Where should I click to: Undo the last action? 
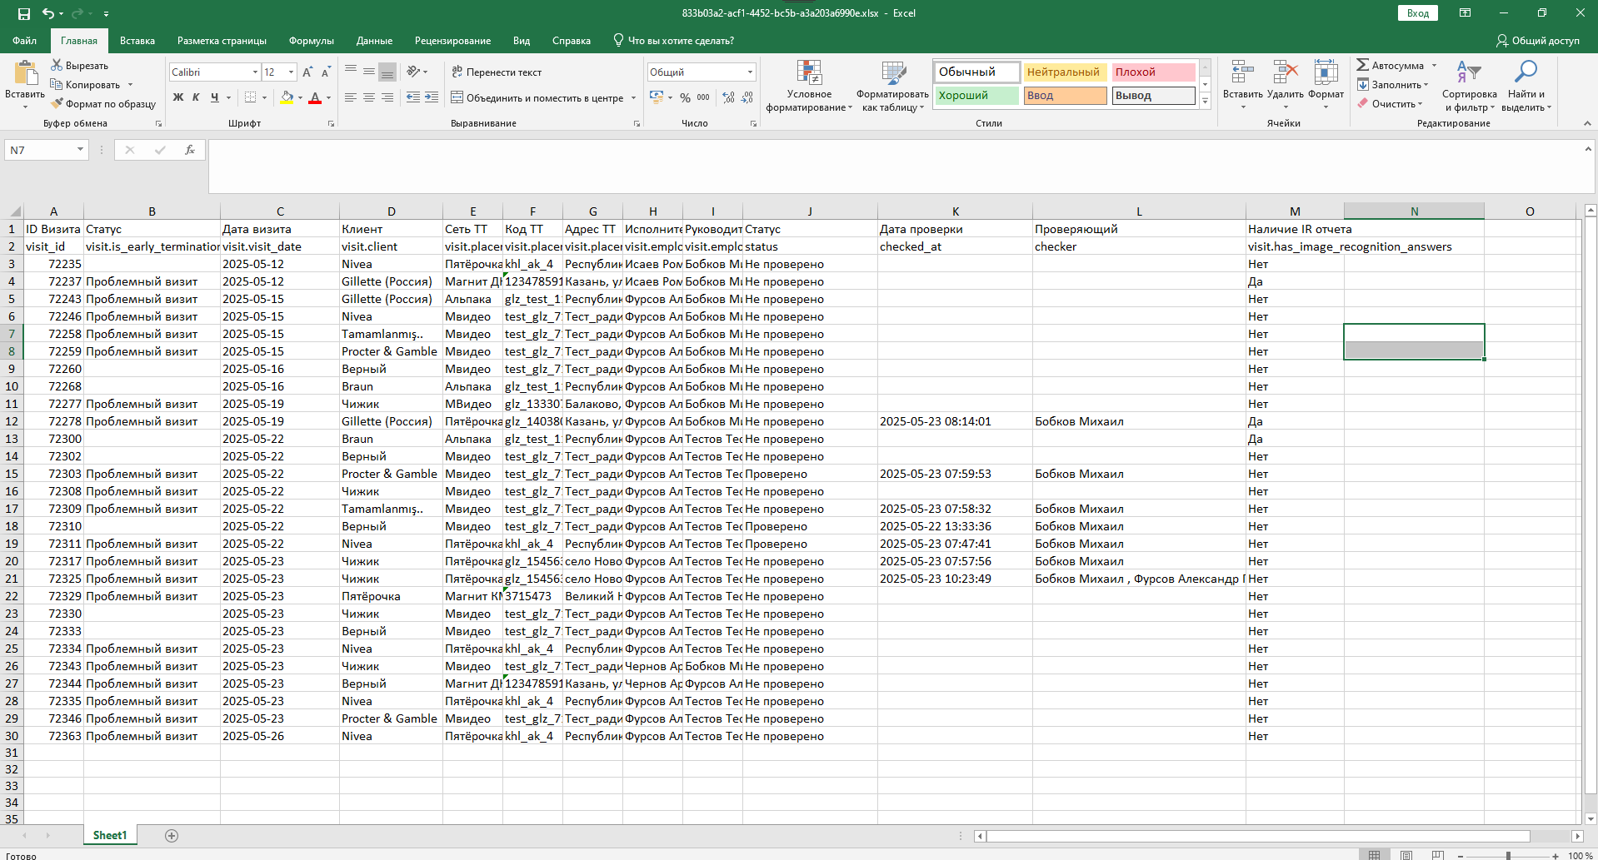coord(48,13)
